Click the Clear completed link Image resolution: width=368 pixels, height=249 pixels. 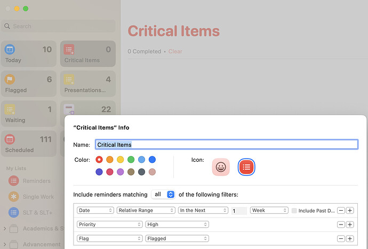175,52
